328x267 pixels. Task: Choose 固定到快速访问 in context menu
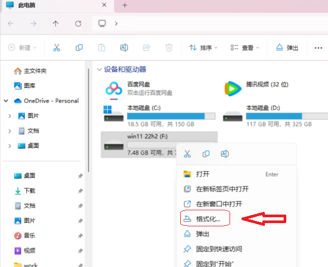coord(237,249)
